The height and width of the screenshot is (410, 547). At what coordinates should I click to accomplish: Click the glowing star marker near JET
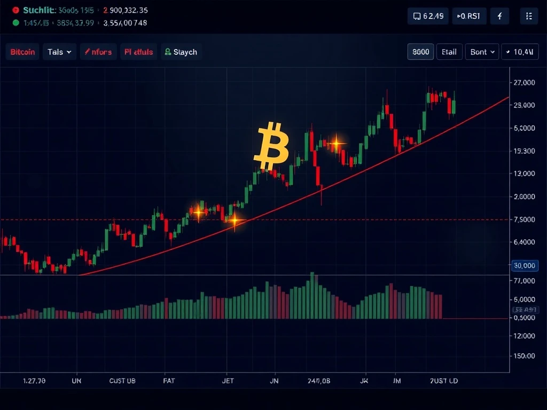(x=233, y=219)
